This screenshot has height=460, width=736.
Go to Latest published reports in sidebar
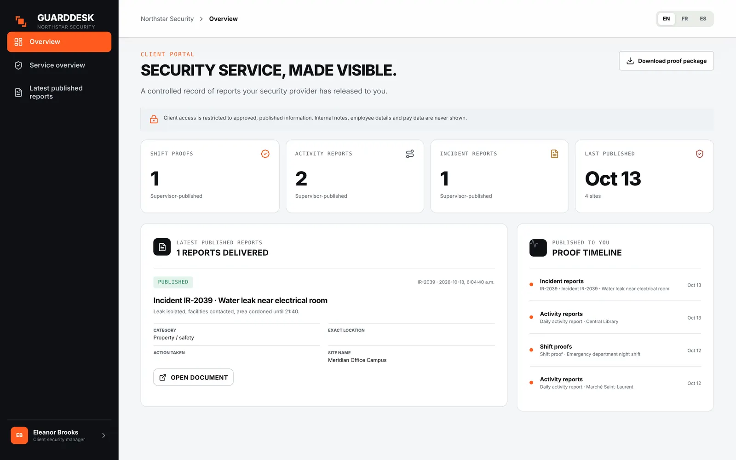(x=59, y=92)
